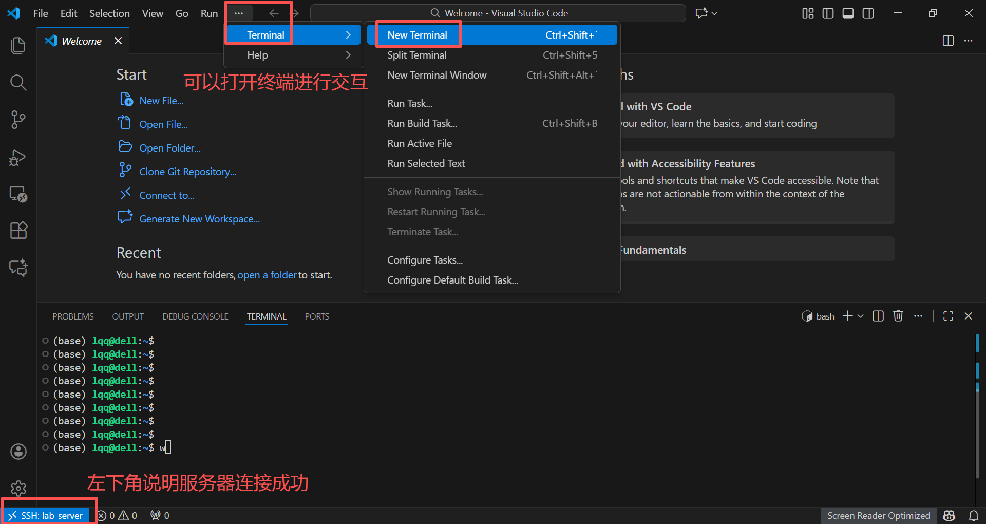
Task: Choose Configure Default Build Task...
Action: coord(492,280)
